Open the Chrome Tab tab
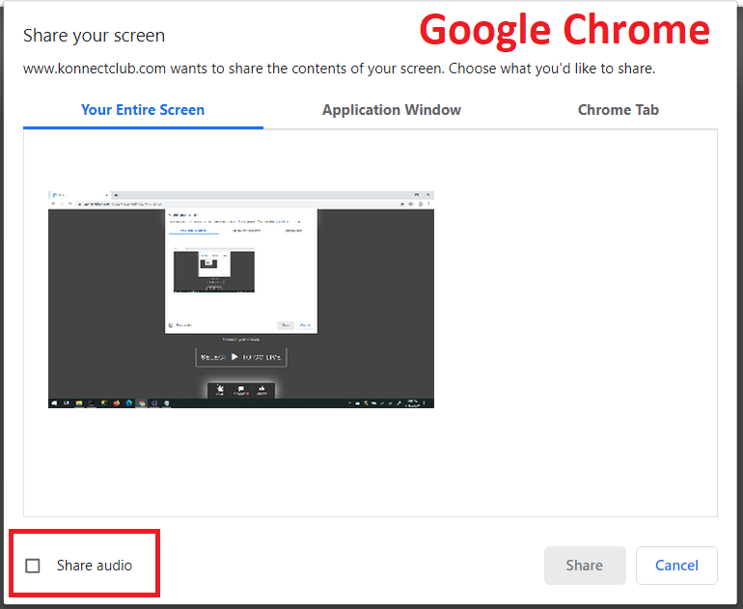Viewport: 743px width, 609px height. coord(618,110)
